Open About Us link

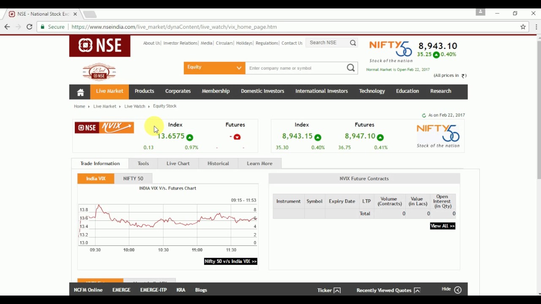[151, 43]
